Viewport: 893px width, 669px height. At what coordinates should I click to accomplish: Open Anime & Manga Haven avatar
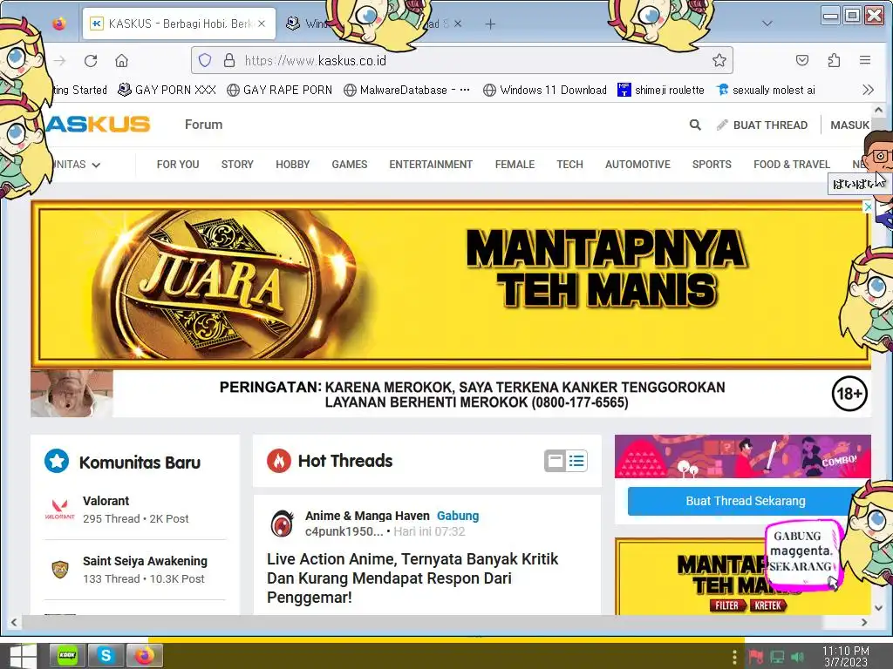(282, 524)
